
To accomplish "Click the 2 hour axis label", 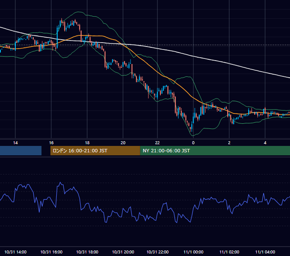I will click(229, 143).
